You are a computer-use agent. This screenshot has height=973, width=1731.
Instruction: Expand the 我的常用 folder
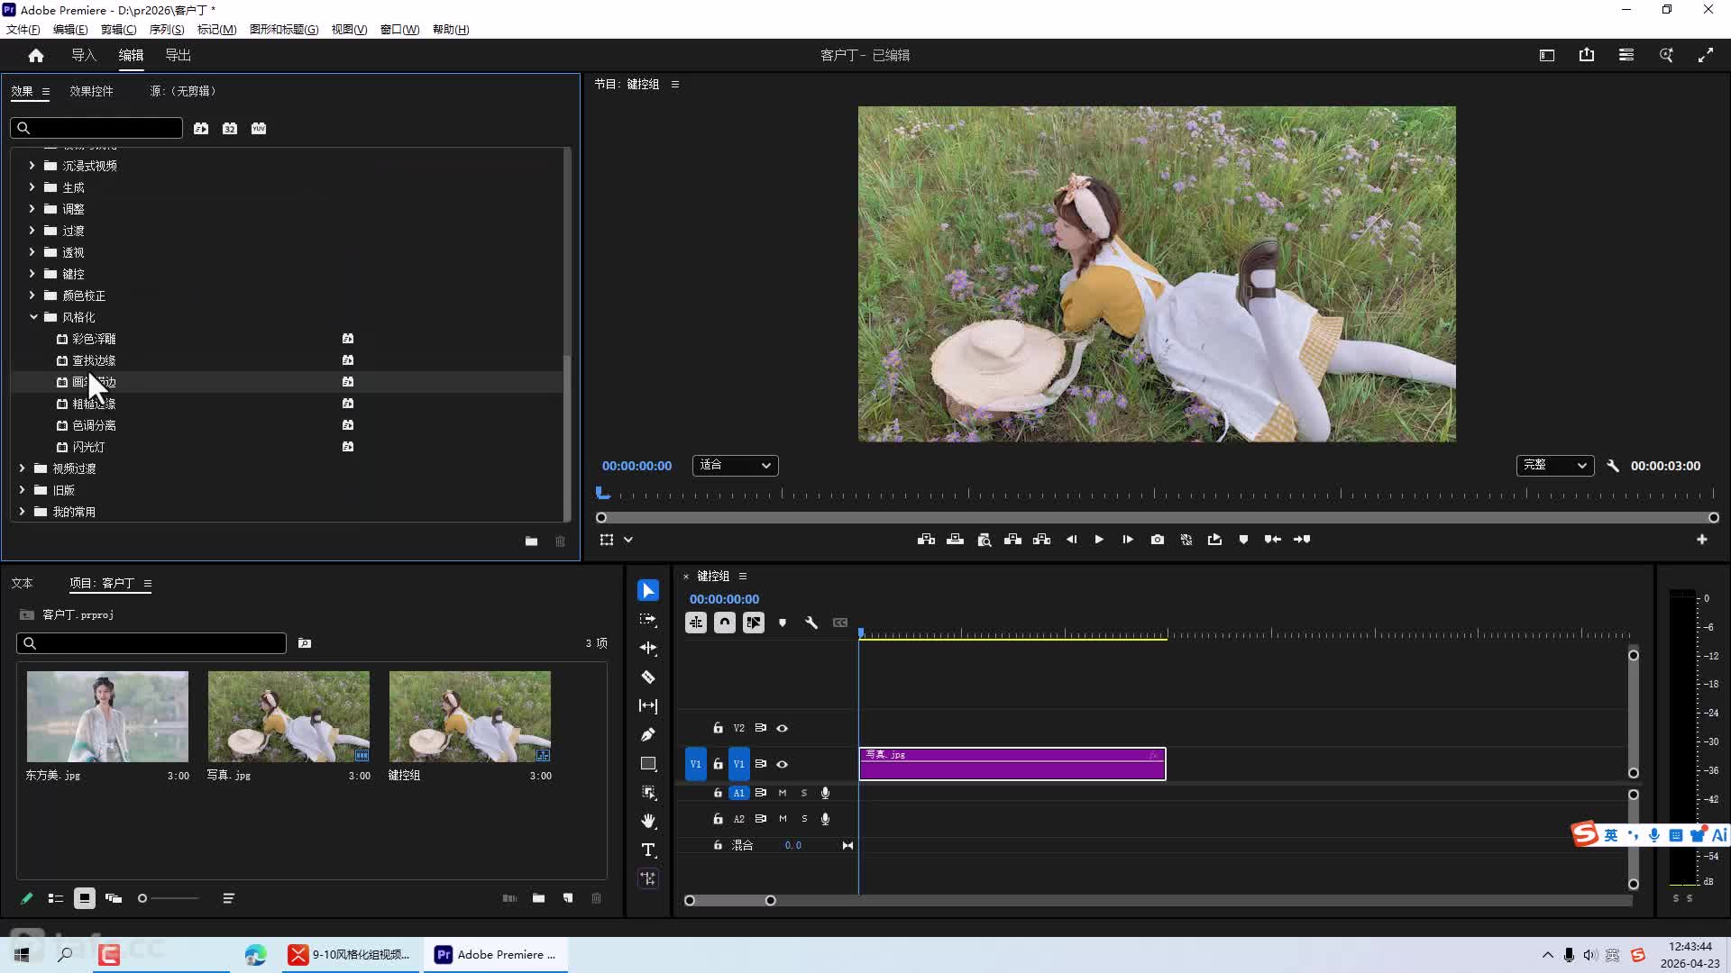tap(22, 512)
